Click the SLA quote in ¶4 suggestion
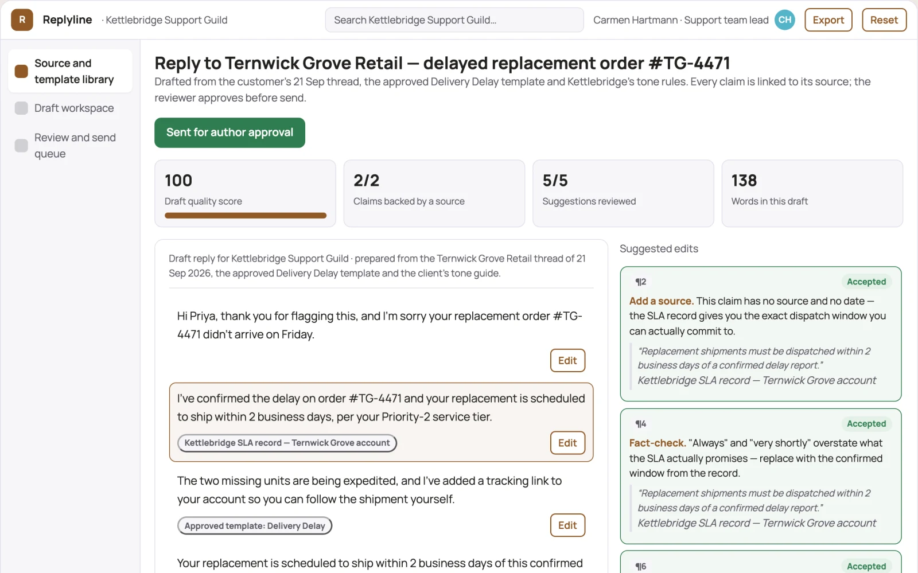 tap(754, 500)
